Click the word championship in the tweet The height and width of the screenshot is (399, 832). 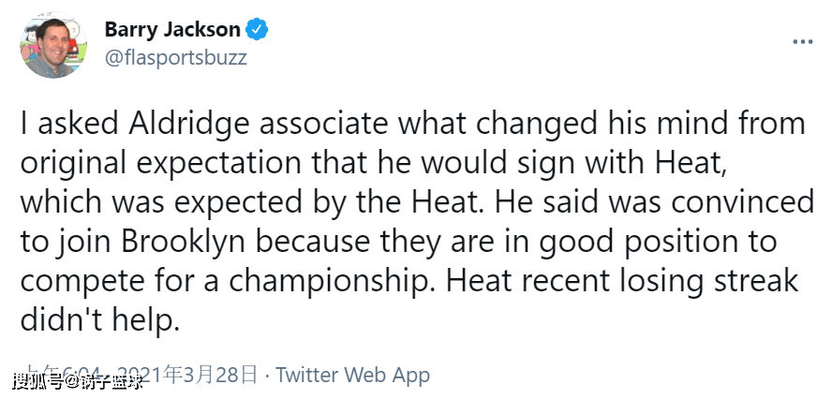click(327, 281)
